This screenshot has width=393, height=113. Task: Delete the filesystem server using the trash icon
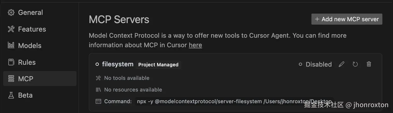click(369, 64)
